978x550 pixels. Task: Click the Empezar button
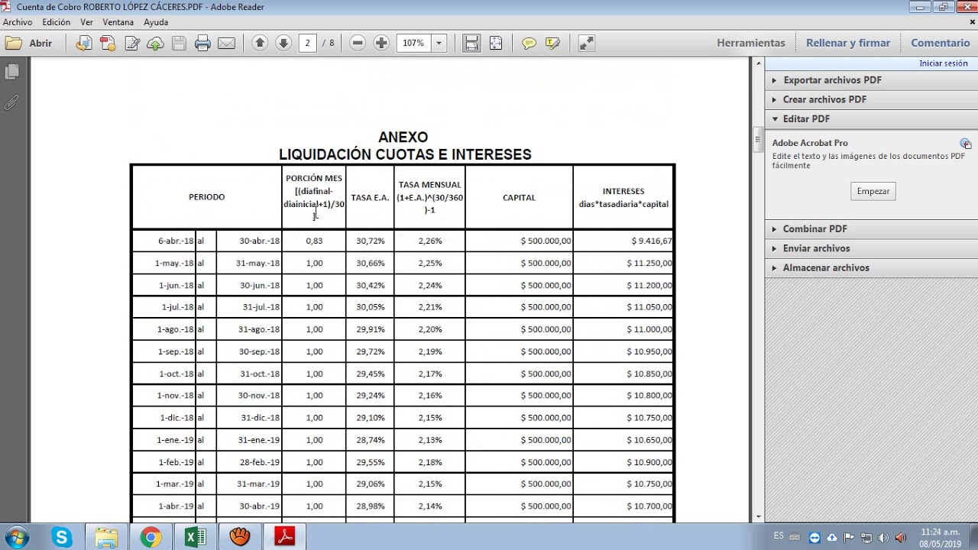(873, 191)
